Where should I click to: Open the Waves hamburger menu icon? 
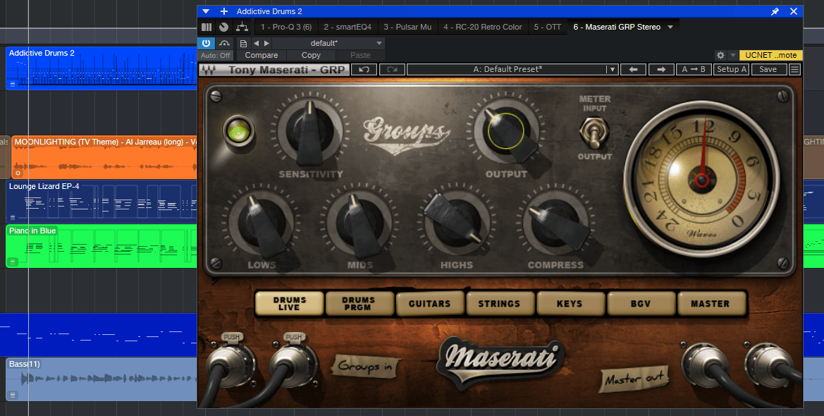click(x=795, y=69)
